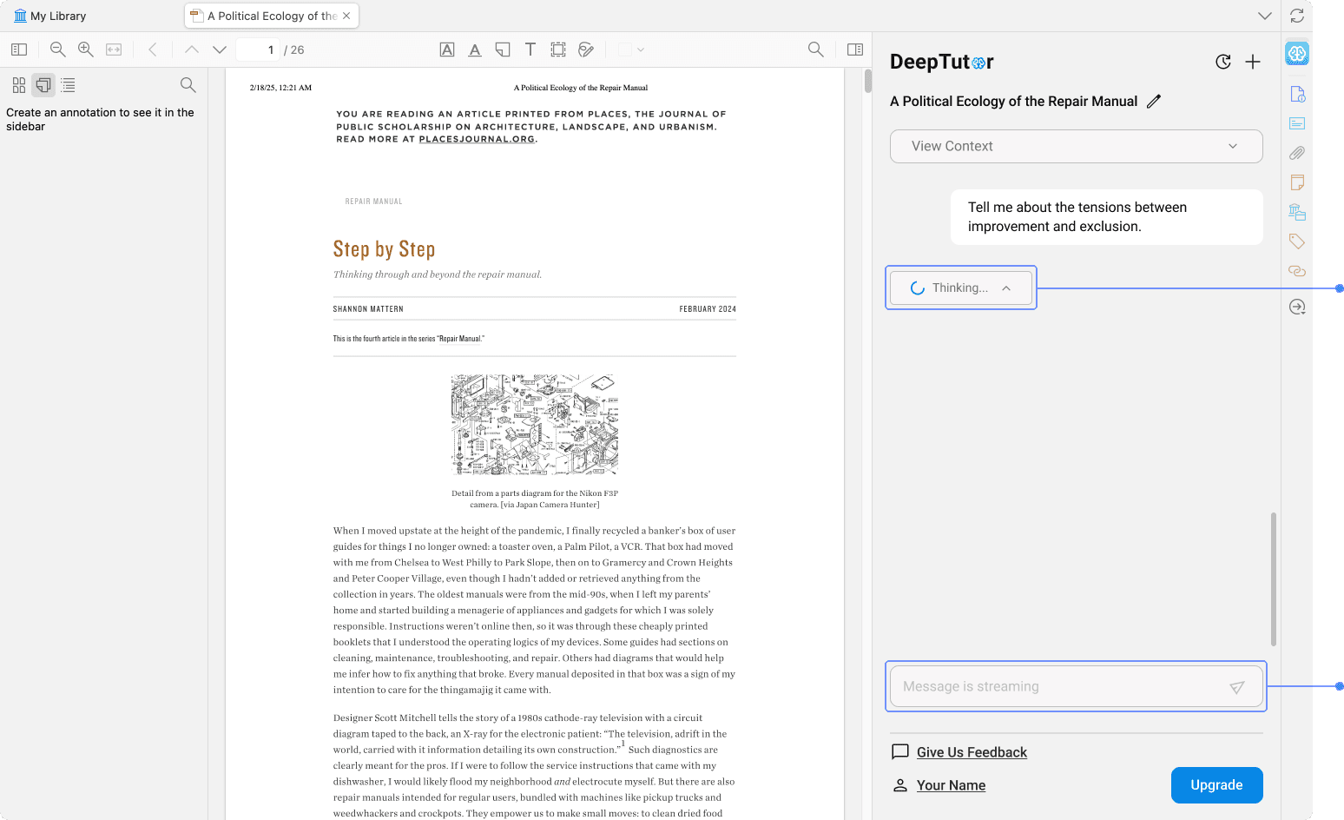Collapse the Thinking... expander
Image resolution: width=1344 pixels, height=820 pixels.
click(961, 288)
